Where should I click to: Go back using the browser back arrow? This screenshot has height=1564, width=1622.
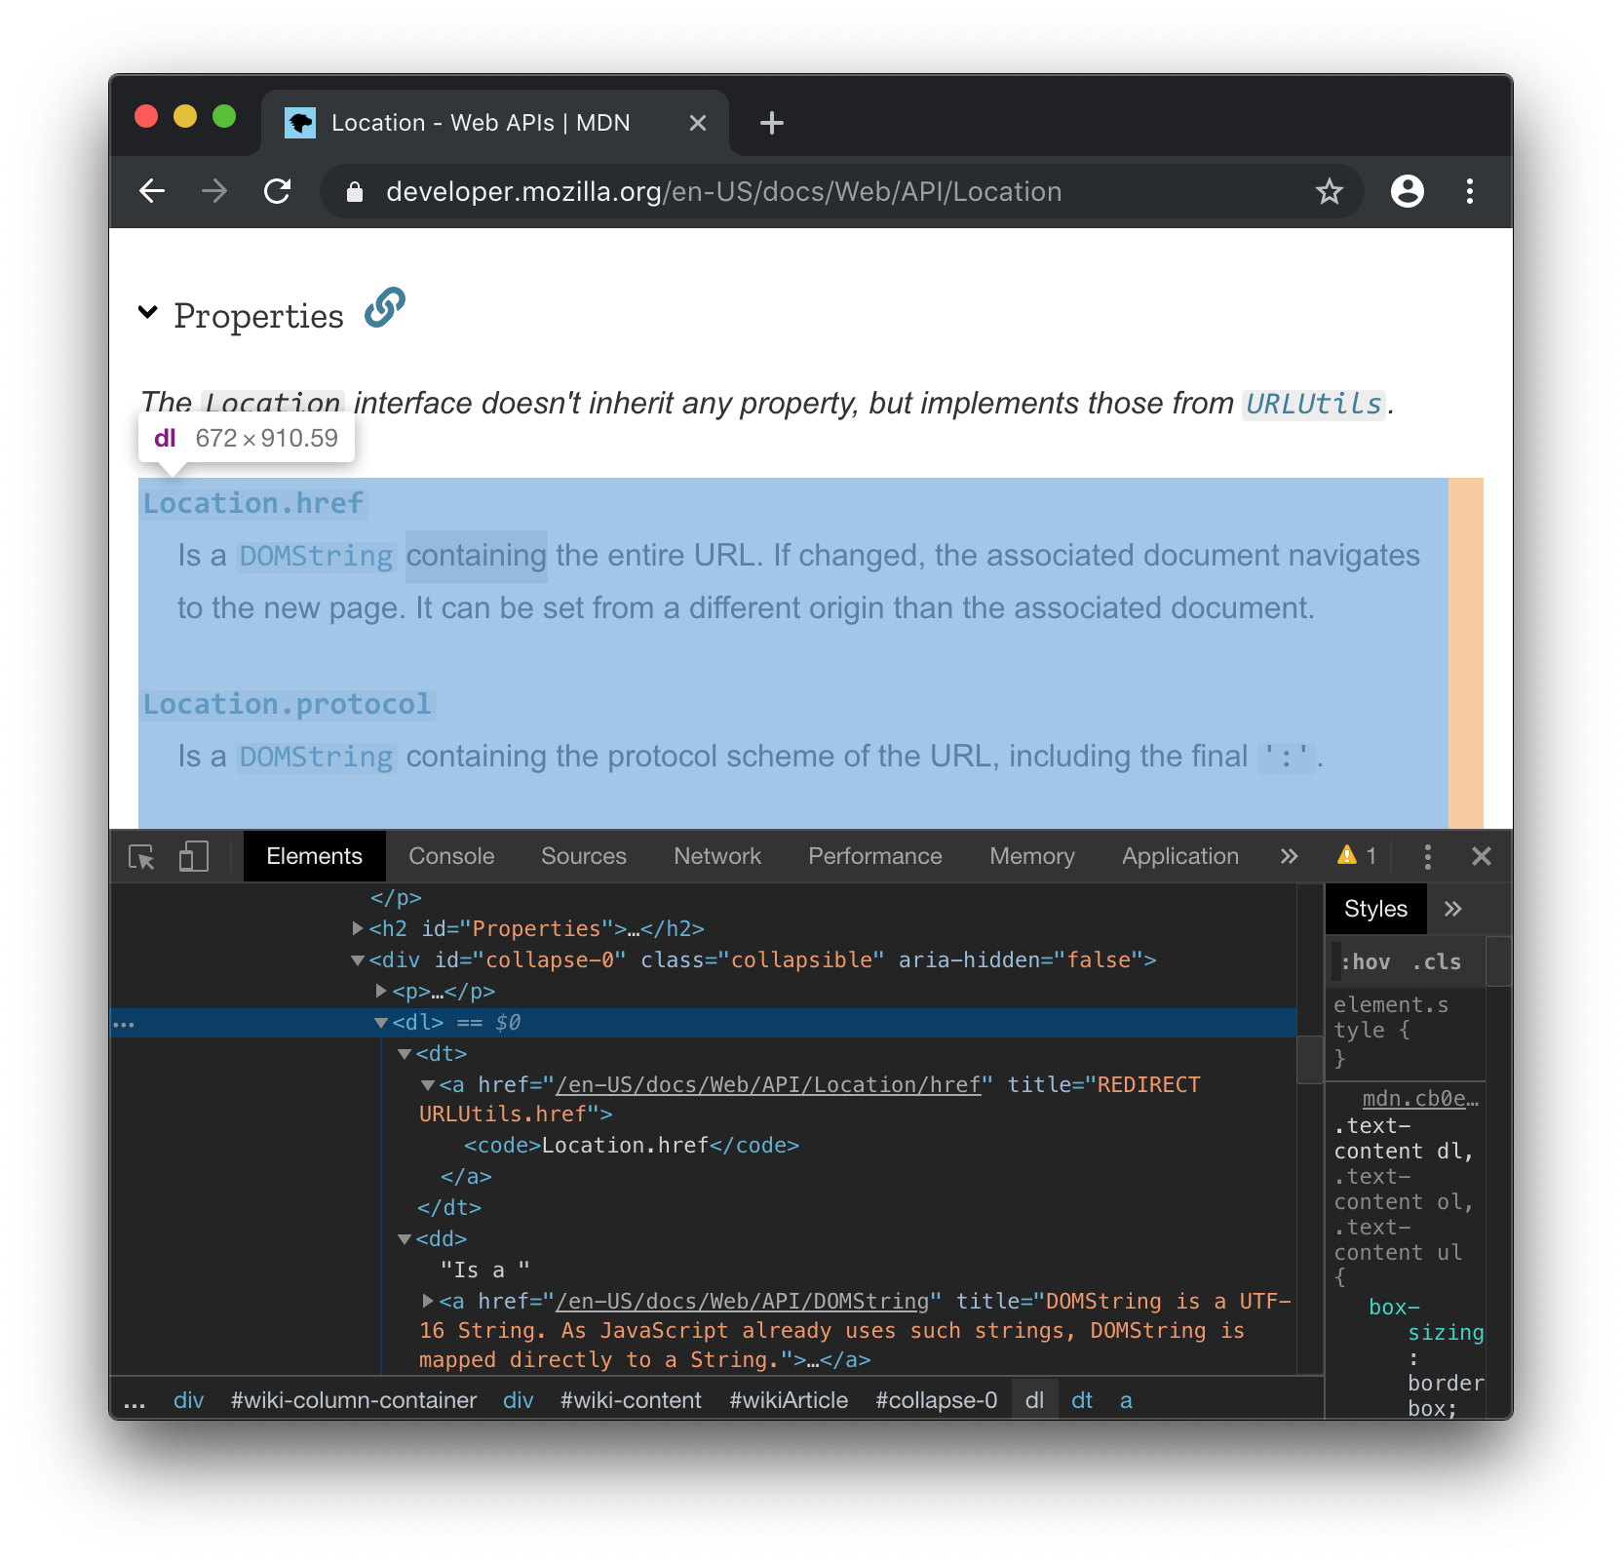tap(152, 191)
